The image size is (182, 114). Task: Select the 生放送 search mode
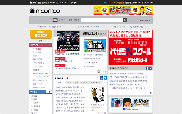(77, 20)
